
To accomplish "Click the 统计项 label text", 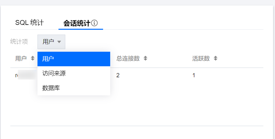I will click(x=19, y=42).
